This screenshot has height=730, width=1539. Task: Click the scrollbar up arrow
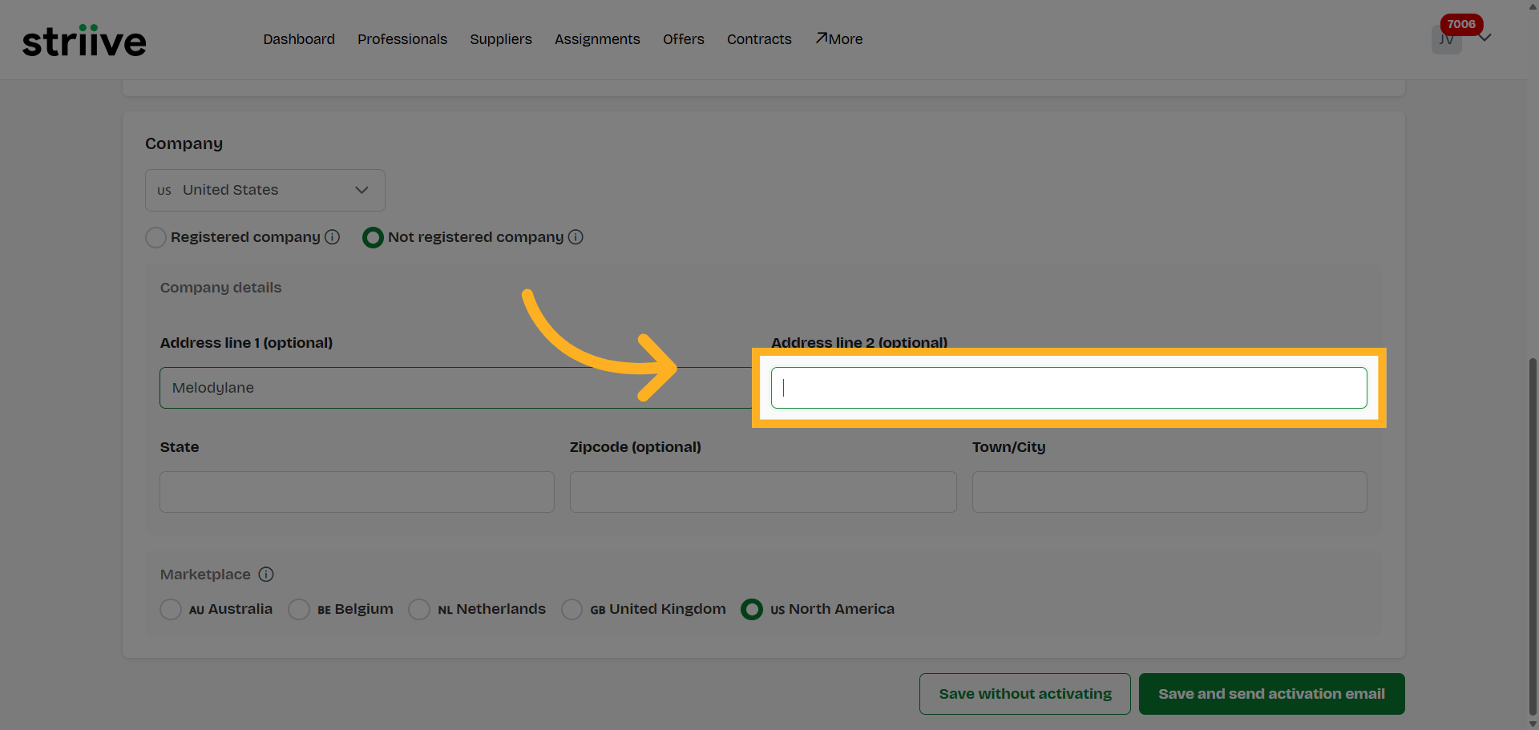[1532, 6]
